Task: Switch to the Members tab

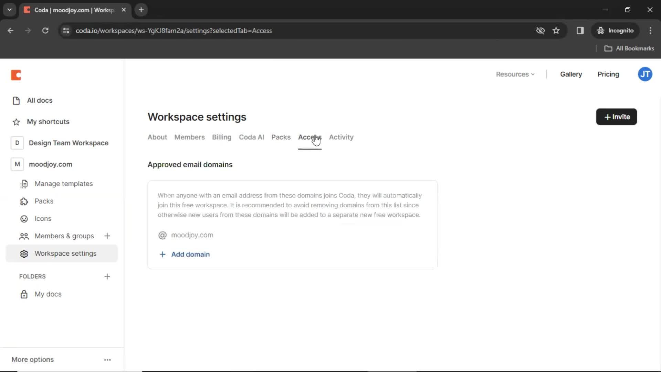Action: coord(189,137)
